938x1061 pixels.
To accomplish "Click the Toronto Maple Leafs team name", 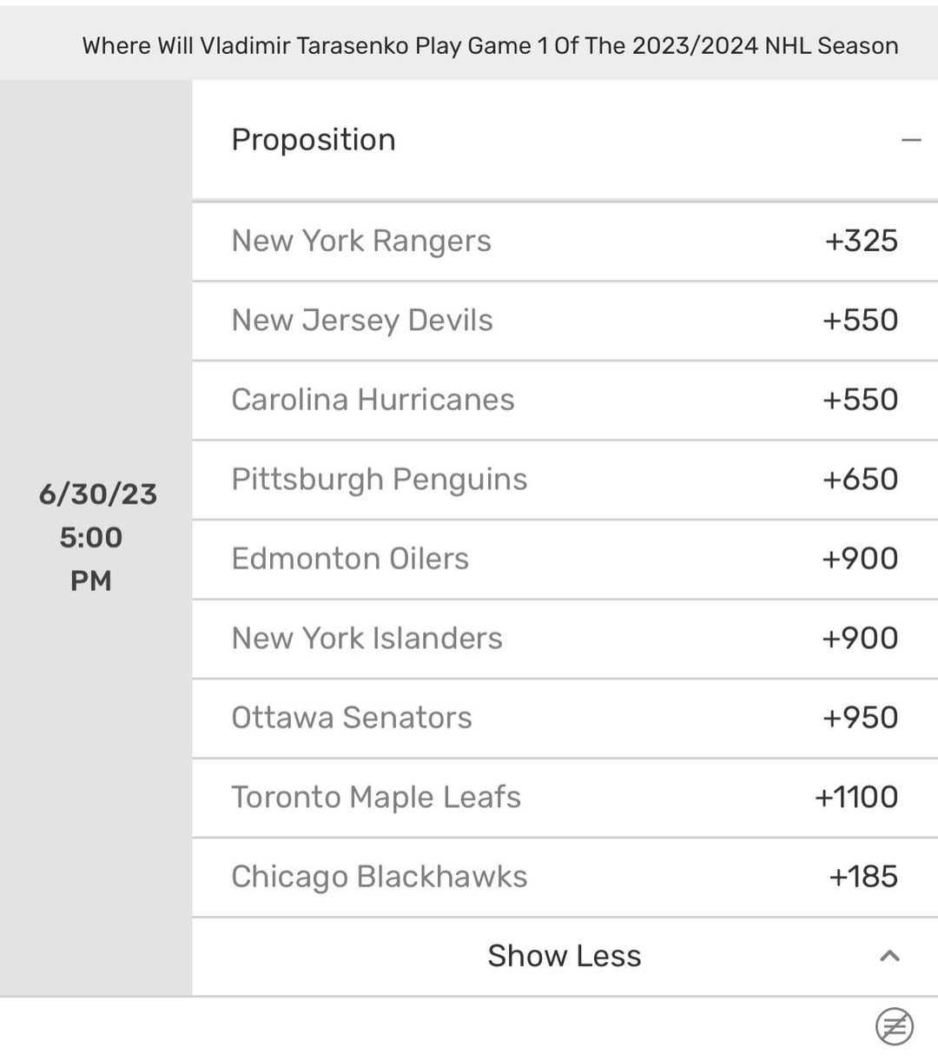I will pyautogui.click(x=376, y=797).
